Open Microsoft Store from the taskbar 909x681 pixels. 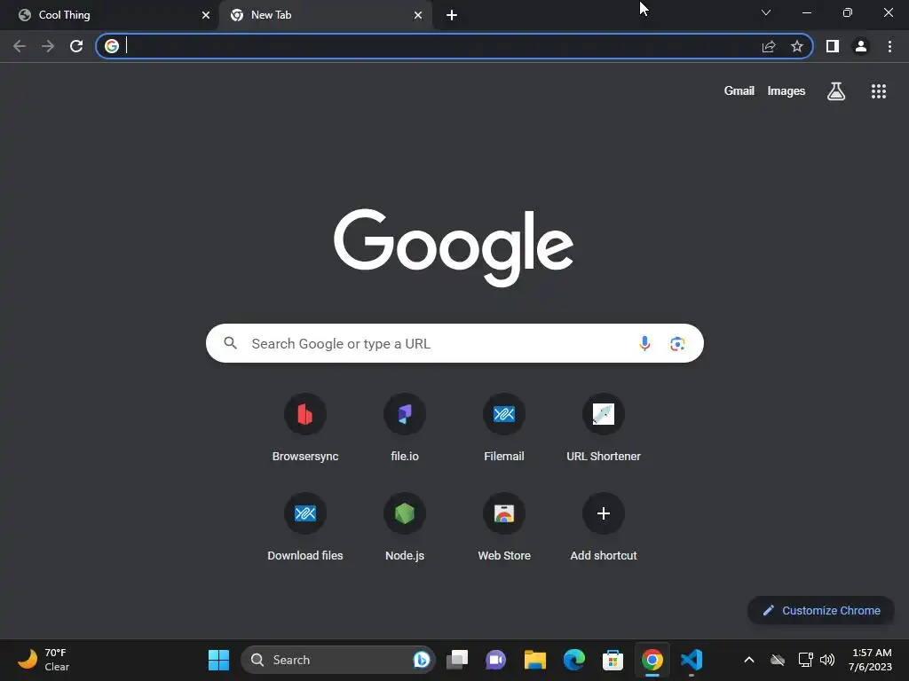[613, 660]
